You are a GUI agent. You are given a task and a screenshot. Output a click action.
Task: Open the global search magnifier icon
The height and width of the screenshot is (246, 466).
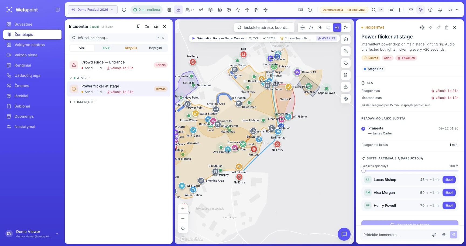click(374, 10)
